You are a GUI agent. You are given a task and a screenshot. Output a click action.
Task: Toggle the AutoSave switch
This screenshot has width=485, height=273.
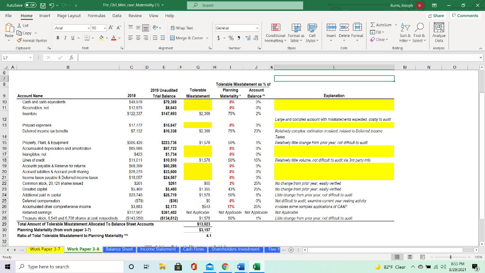(x=30, y=5)
